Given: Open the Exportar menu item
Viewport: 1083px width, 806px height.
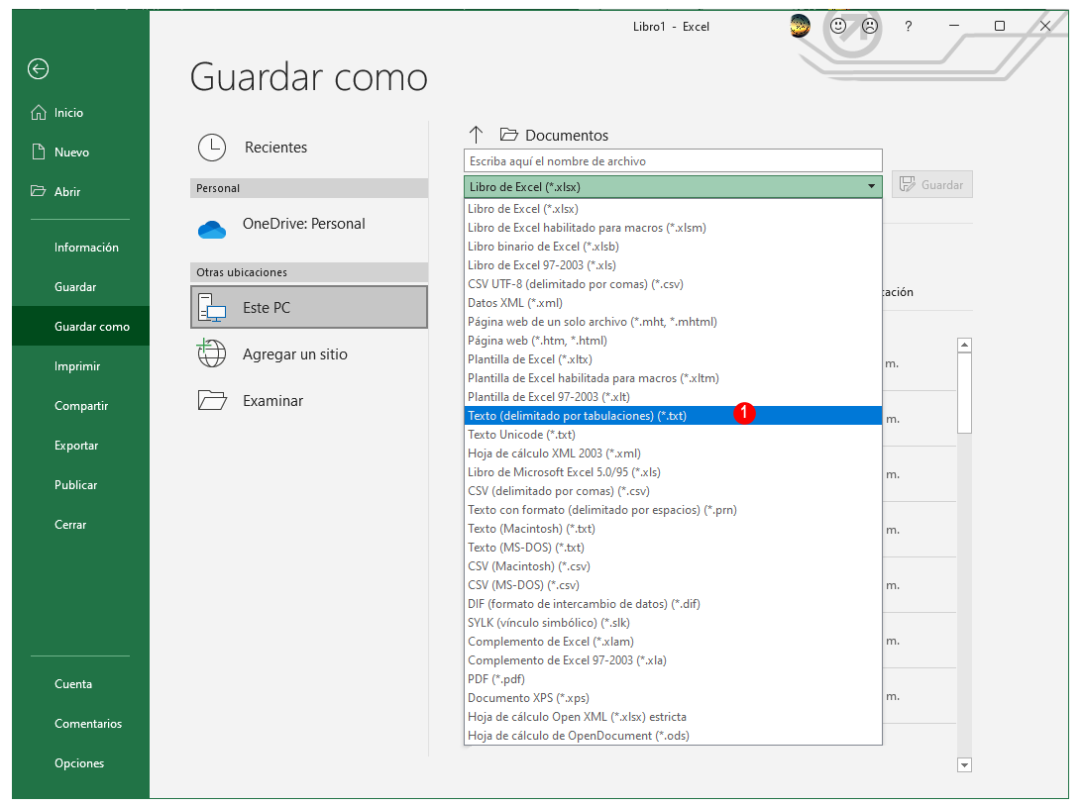Looking at the screenshot, I should (x=76, y=446).
